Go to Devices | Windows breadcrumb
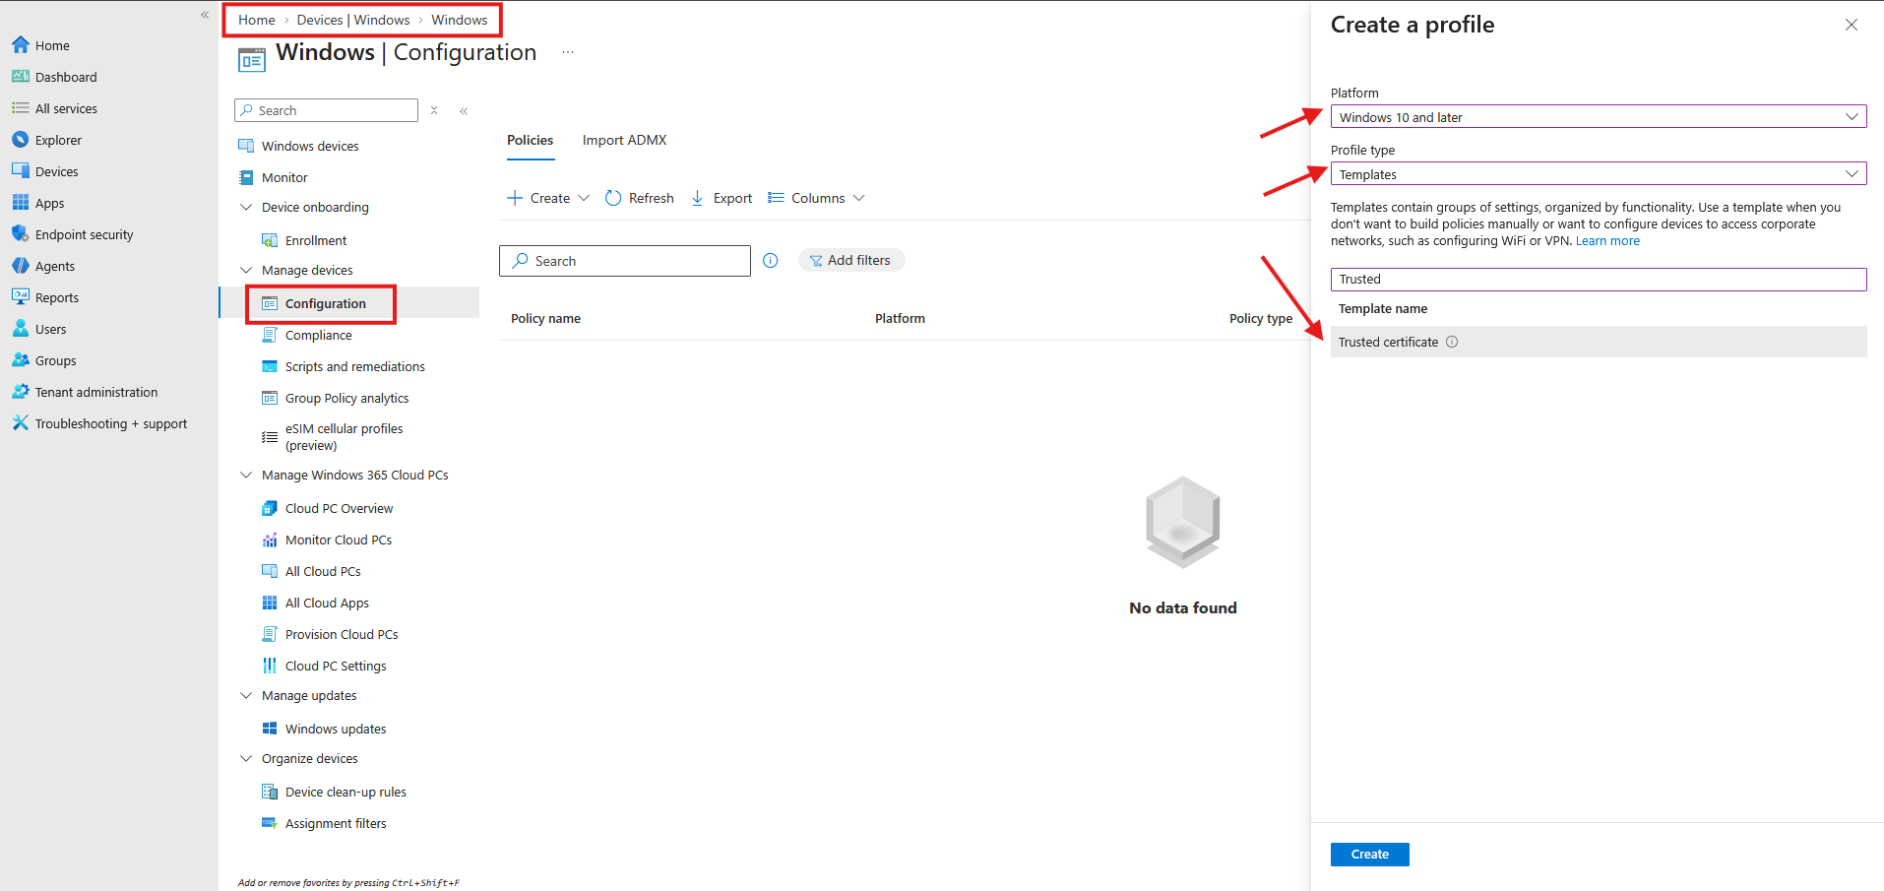The height and width of the screenshot is (891, 1884). (353, 20)
